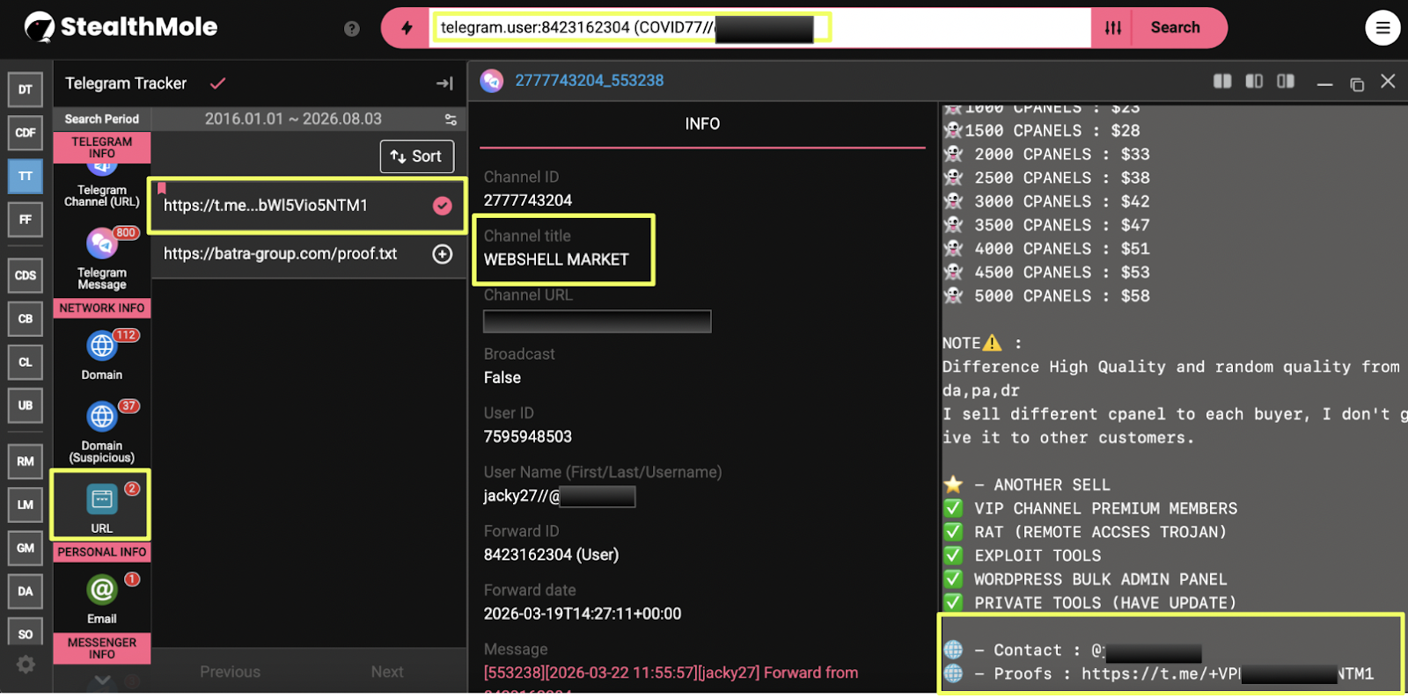
Task: Open the NETWORK INFO section header
Action: (102, 309)
